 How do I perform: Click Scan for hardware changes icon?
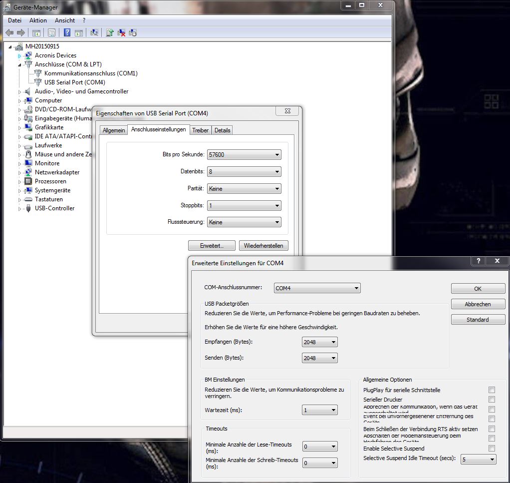click(94, 33)
